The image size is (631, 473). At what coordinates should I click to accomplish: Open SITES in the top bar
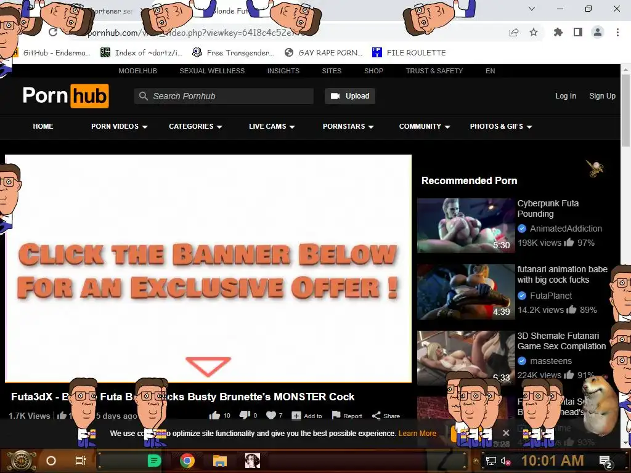[x=332, y=71]
